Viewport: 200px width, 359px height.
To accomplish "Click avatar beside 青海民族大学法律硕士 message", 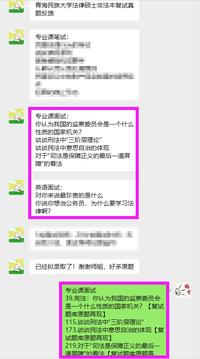I will click(16, 7).
